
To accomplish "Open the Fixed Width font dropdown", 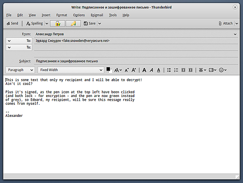I will pyautogui.click(x=71, y=70).
